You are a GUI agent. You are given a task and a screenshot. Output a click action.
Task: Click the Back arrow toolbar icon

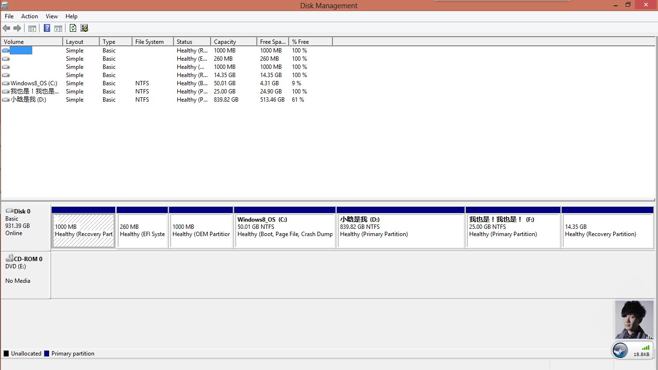click(x=6, y=28)
